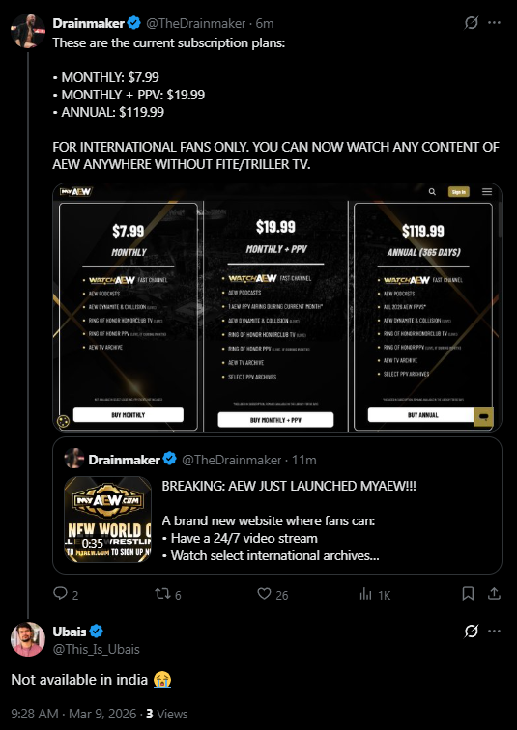Open the more options menu on Ubais's reply
The height and width of the screenshot is (730, 517).
coord(494,632)
